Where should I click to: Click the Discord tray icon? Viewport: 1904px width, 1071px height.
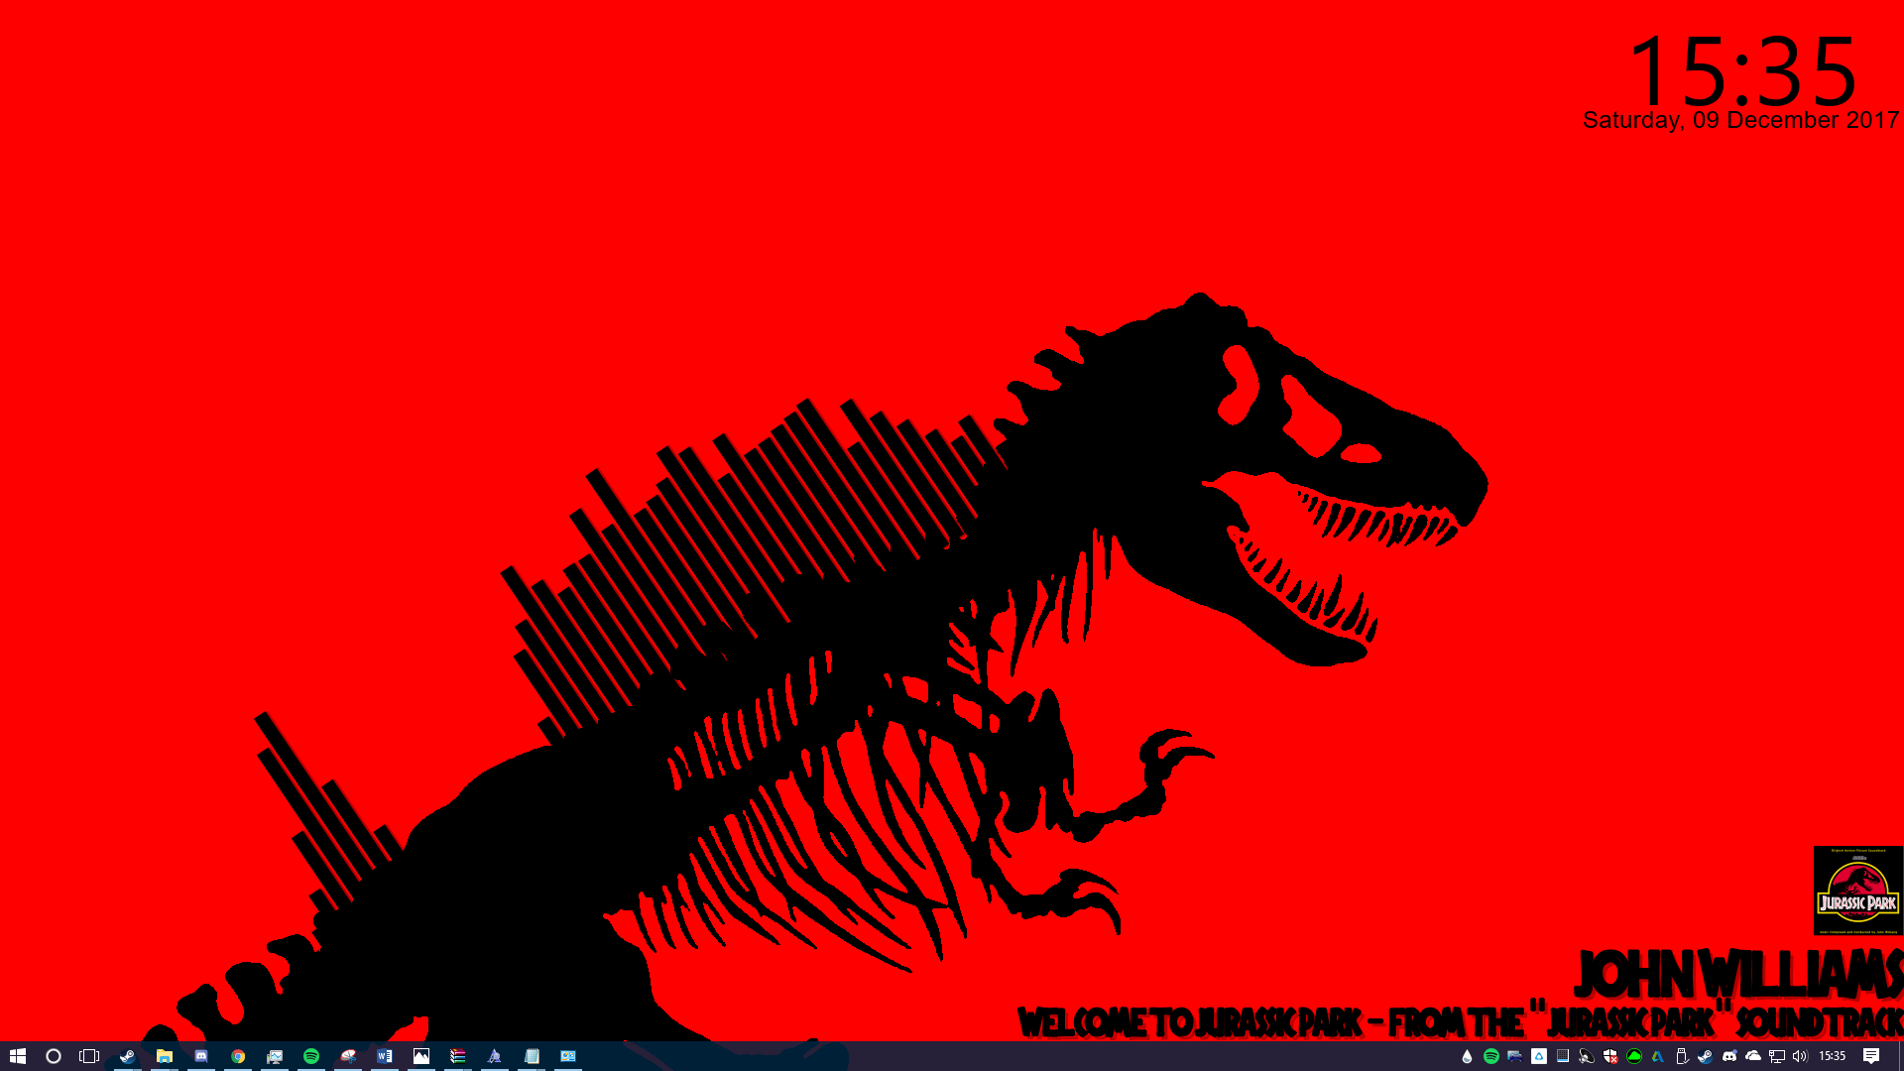tap(1729, 1056)
